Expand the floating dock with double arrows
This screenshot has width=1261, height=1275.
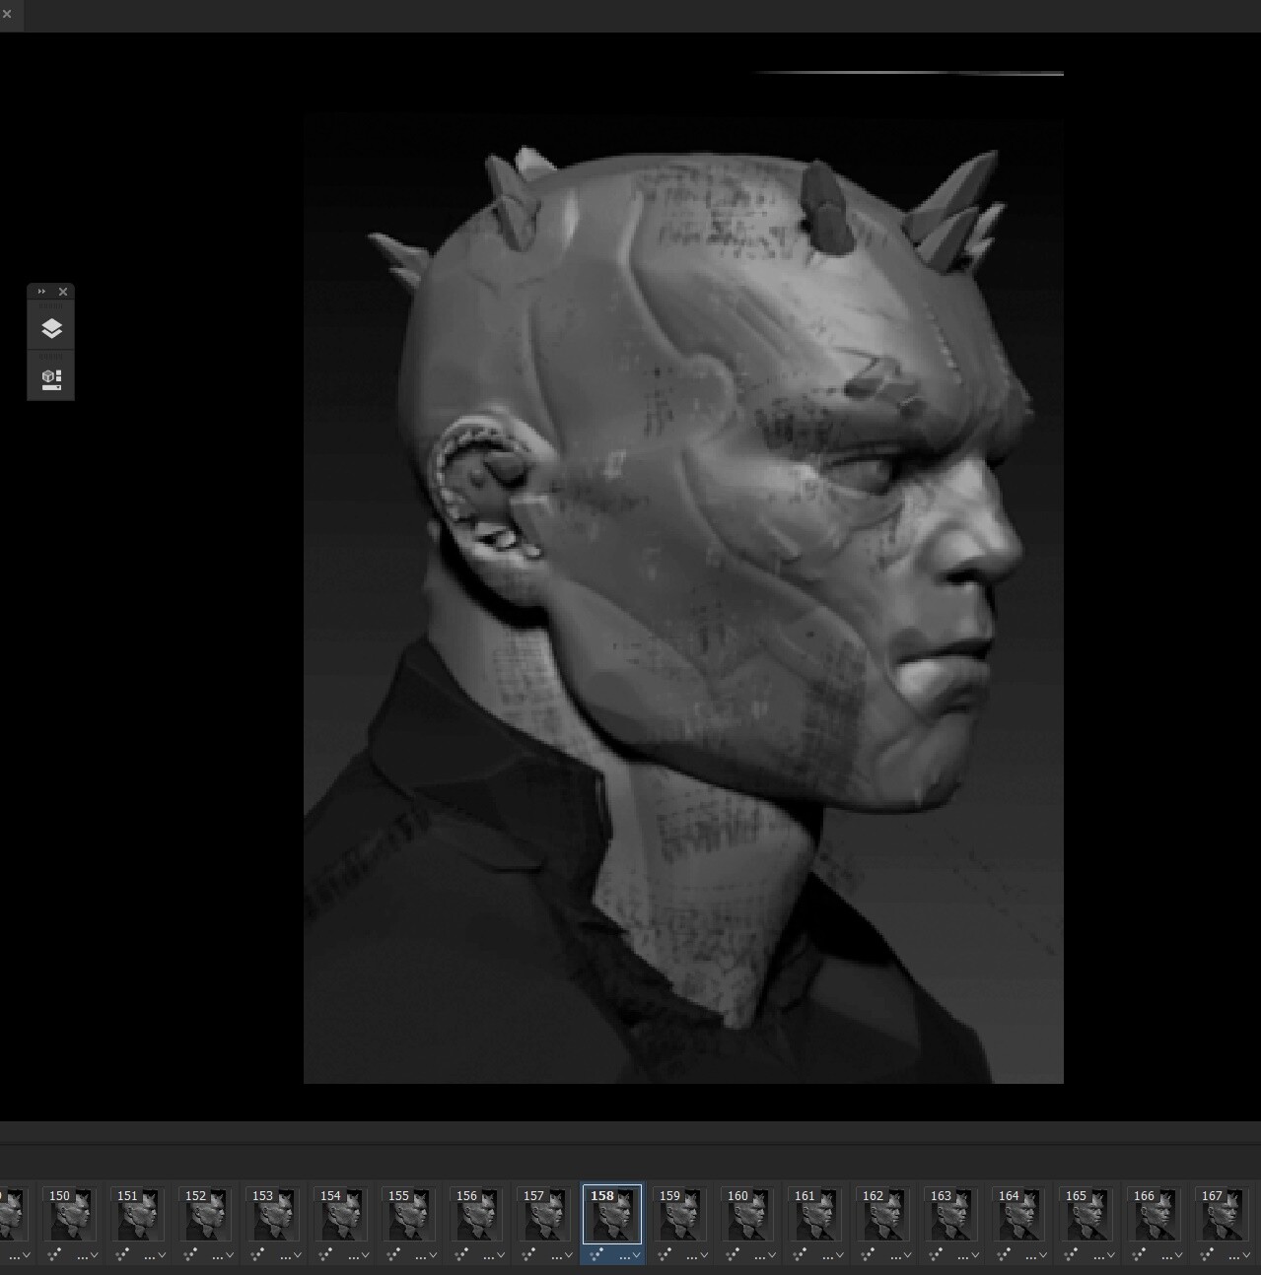pos(41,292)
